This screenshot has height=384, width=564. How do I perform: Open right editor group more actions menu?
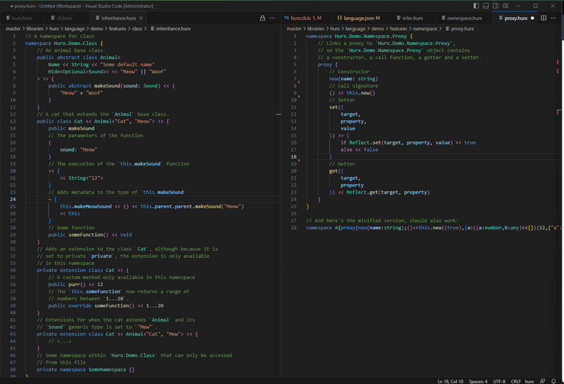point(553,18)
